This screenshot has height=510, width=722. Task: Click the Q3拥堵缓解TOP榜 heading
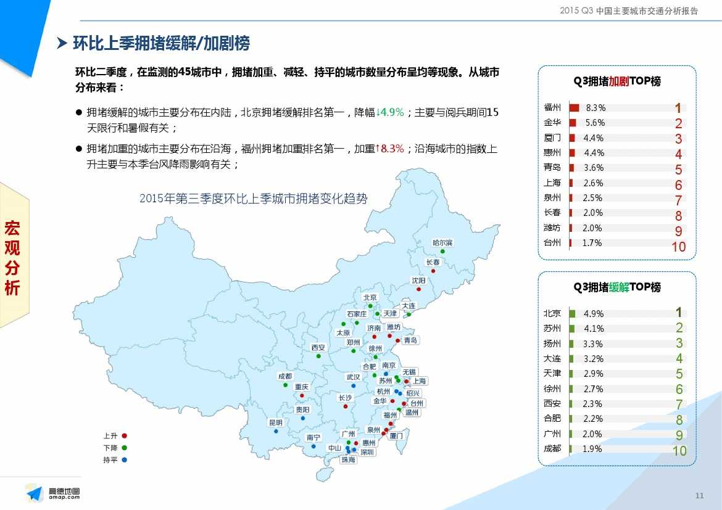point(617,287)
